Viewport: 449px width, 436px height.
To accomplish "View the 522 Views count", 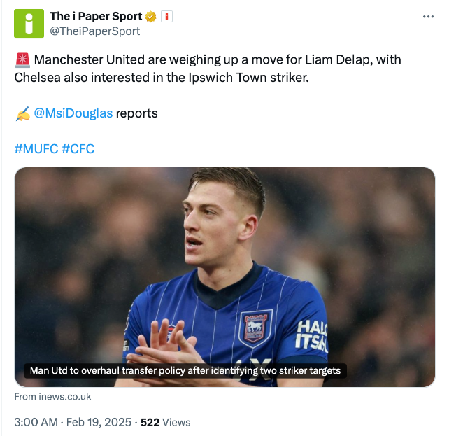I will 166,422.
